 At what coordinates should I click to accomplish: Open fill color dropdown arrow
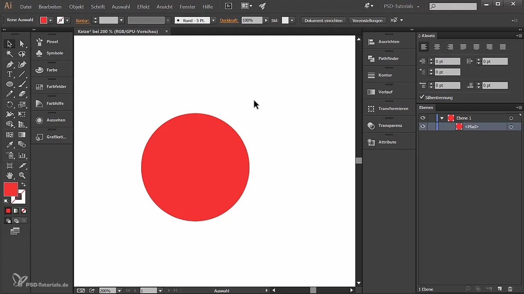click(x=50, y=20)
